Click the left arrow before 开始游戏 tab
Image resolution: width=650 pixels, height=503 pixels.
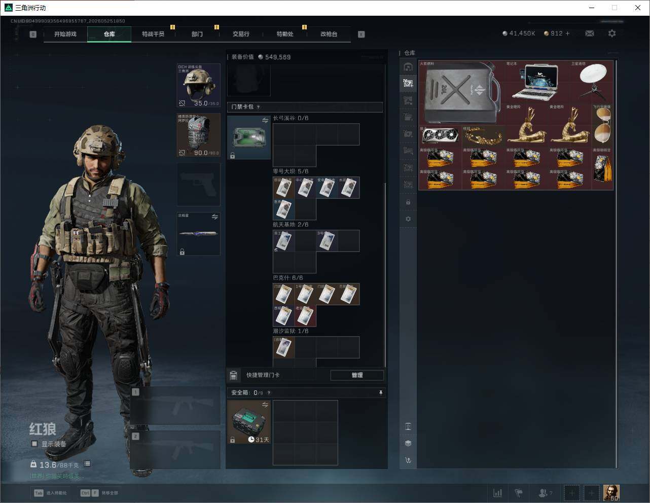pyautogui.click(x=33, y=34)
